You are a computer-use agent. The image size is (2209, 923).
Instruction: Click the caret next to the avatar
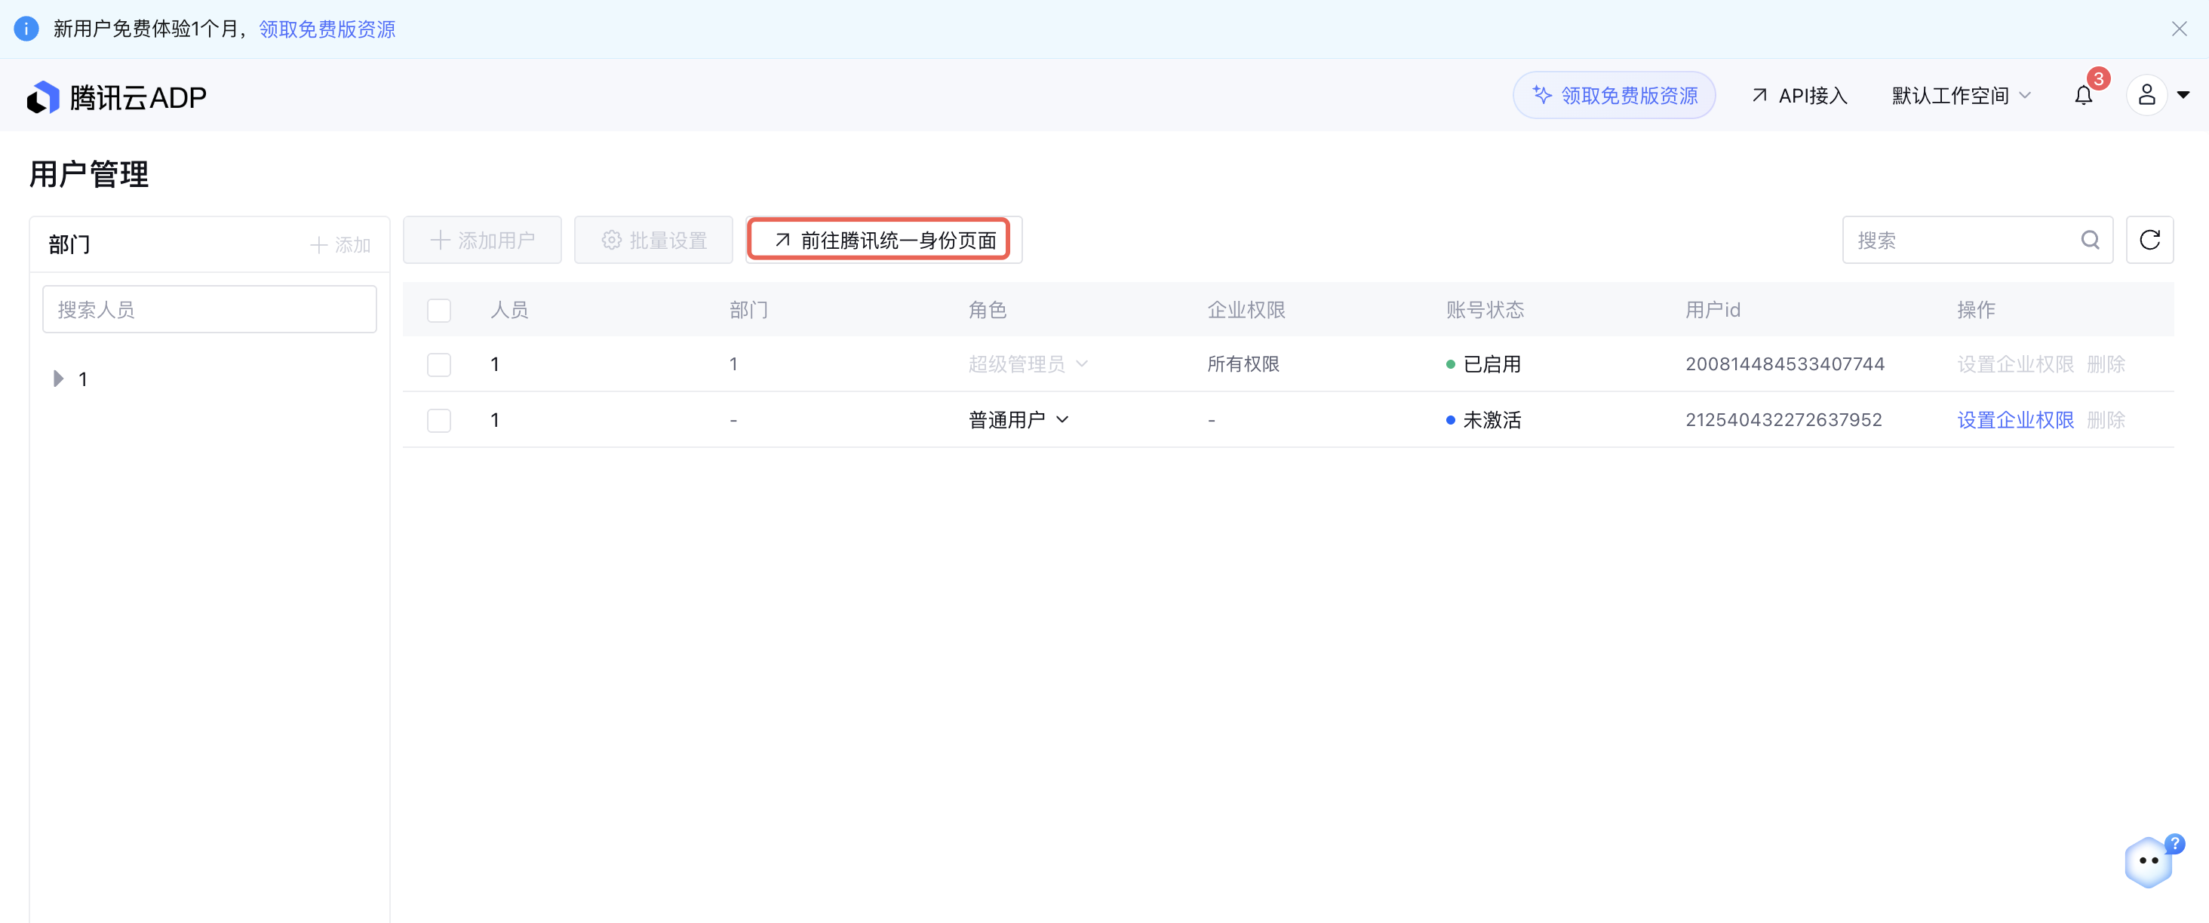(x=2183, y=95)
